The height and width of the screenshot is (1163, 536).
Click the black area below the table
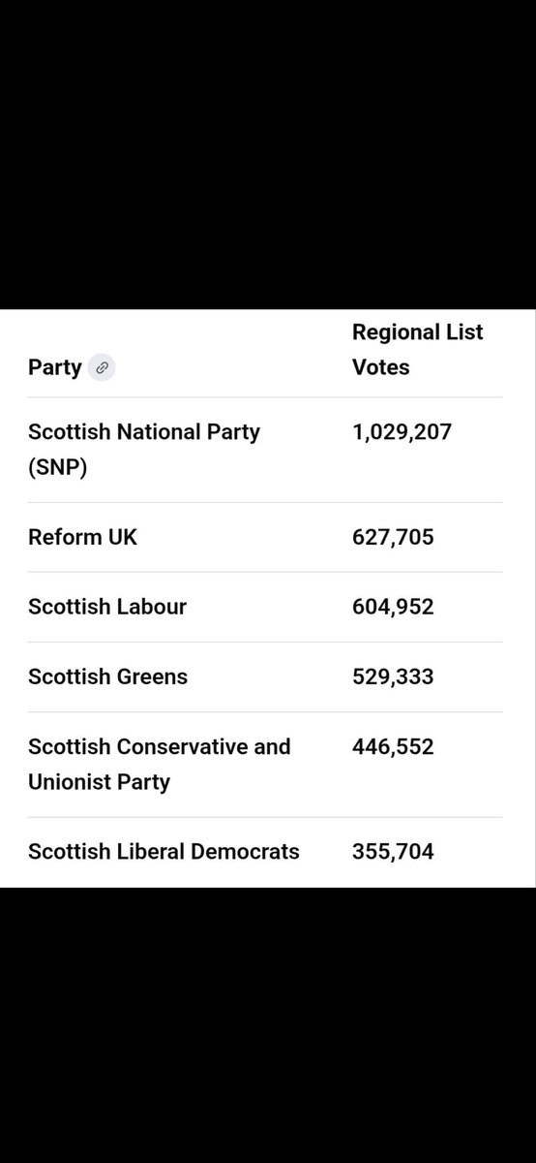(x=268, y=1024)
